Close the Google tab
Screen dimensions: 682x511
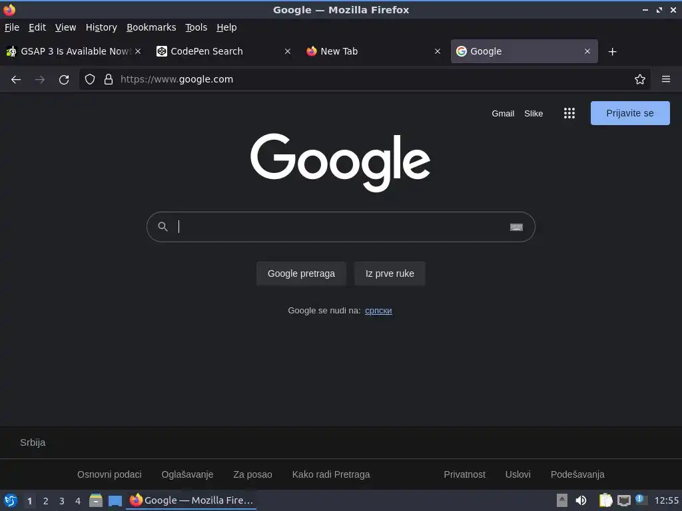click(x=587, y=51)
